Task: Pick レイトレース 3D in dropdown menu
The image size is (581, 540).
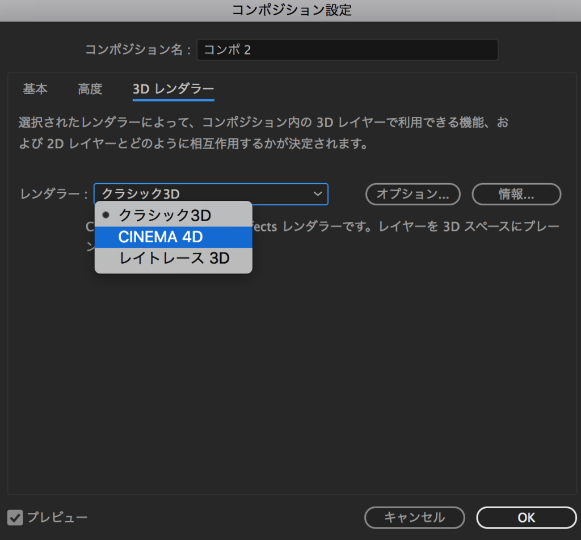Action: click(174, 259)
